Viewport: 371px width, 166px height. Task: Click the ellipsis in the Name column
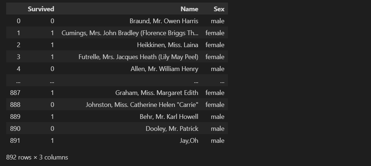[x=196, y=82]
